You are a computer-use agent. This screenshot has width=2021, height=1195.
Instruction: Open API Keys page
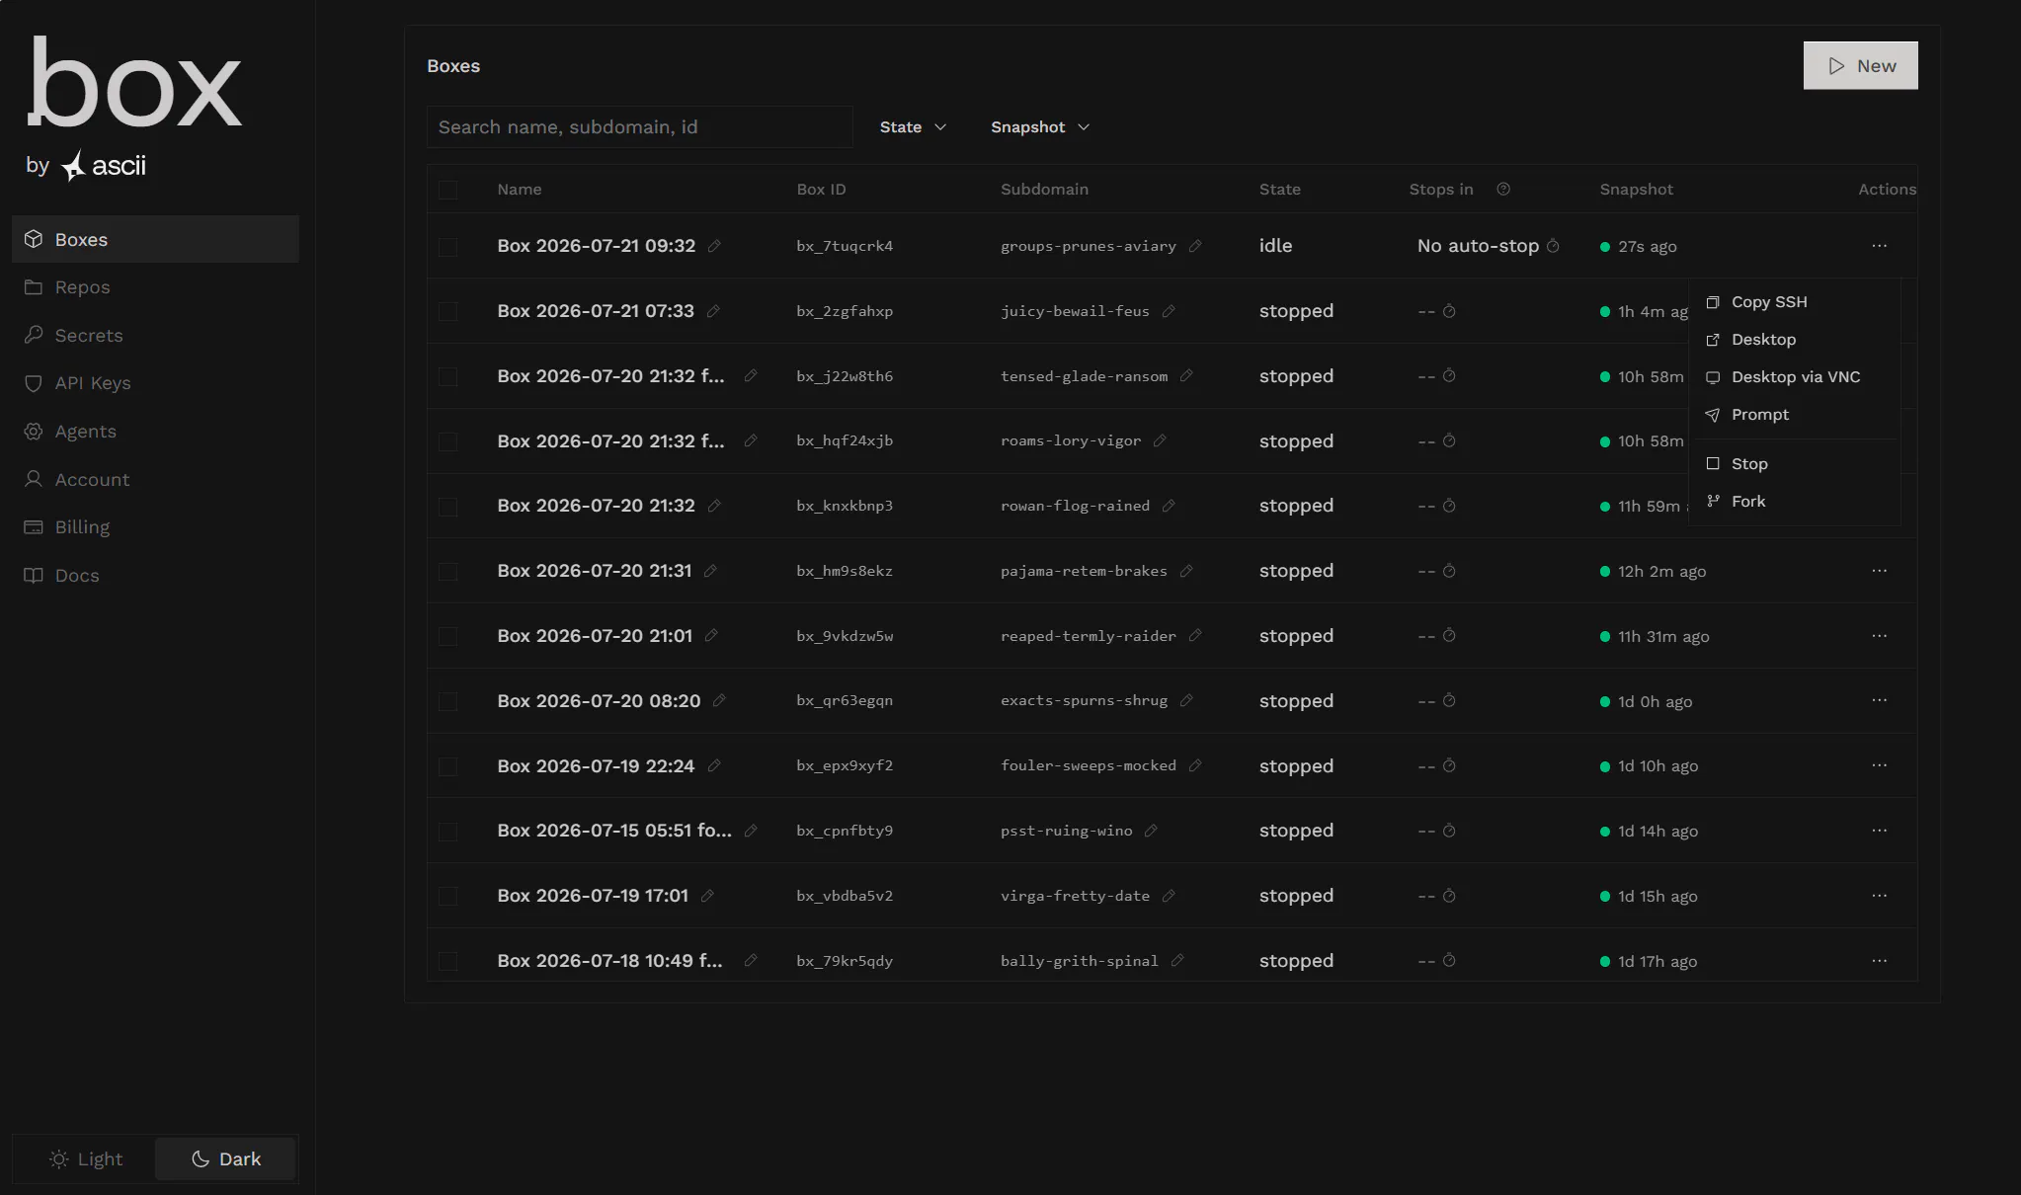[155, 383]
